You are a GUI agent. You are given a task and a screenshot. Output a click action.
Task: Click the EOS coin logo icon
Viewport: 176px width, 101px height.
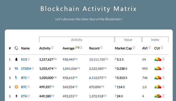pos(16,59)
